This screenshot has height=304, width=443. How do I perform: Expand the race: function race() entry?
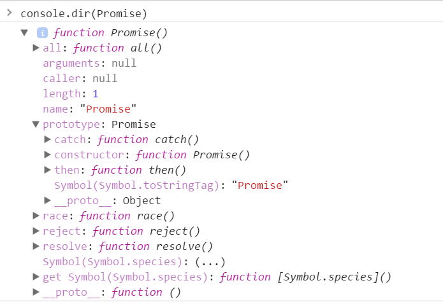pyautogui.click(x=36, y=216)
